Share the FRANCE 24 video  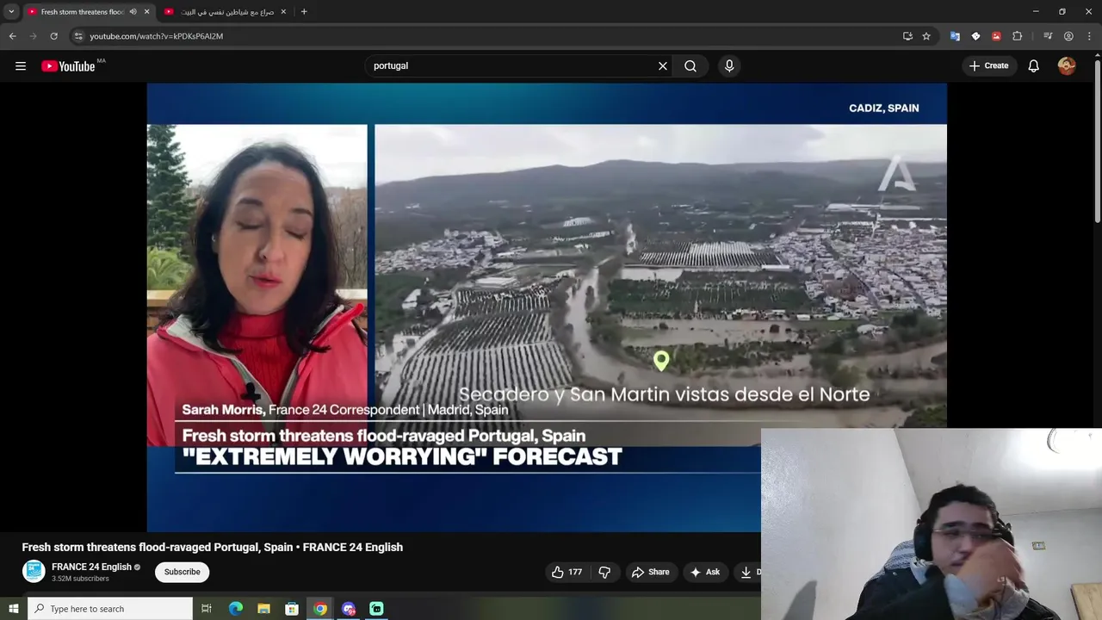[650, 572]
